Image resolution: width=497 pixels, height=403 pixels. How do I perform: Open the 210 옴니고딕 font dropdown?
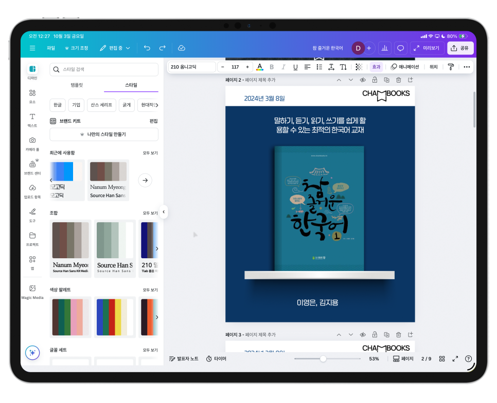(192, 67)
